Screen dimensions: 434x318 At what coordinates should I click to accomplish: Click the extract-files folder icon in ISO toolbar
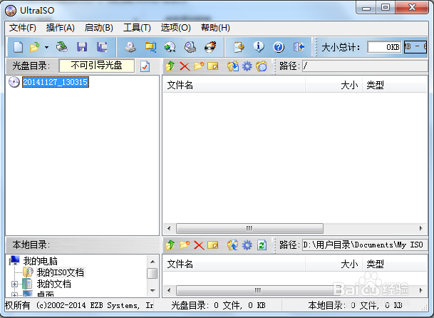pyautogui.click(x=233, y=66)
